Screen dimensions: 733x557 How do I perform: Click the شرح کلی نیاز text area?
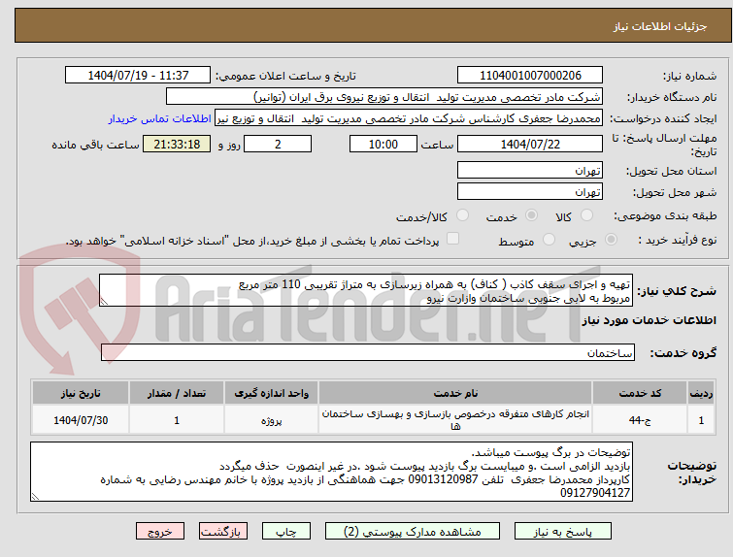366,291
